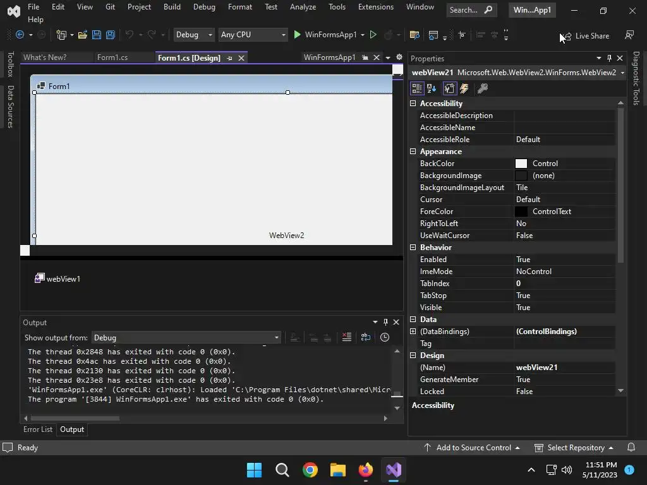This screenshot has height=485, width=647.
Task: Collapse the Behavior property category
Action: pyautogui.click(x=413, y=247)
